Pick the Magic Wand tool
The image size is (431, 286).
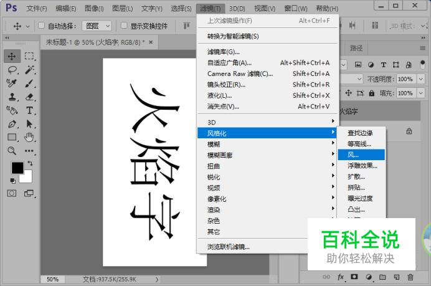tap(29, 70)
